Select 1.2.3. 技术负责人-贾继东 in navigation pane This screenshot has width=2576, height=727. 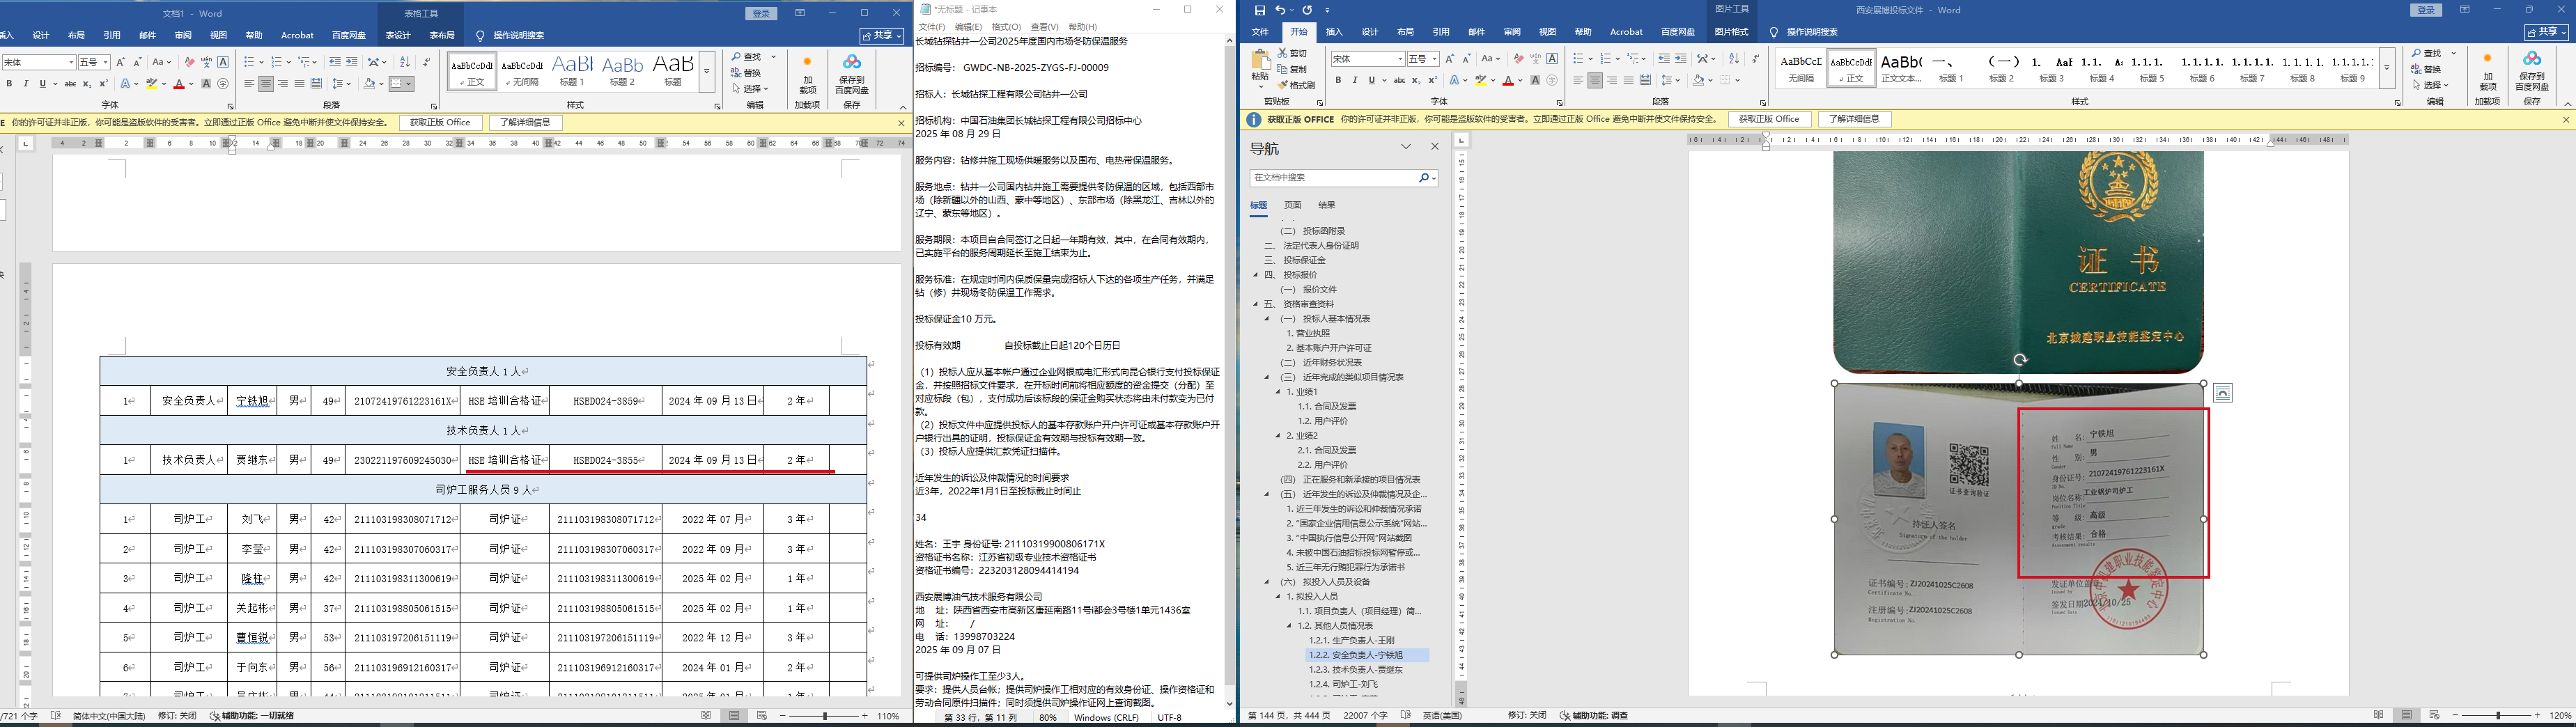(x=1355, y=670)
